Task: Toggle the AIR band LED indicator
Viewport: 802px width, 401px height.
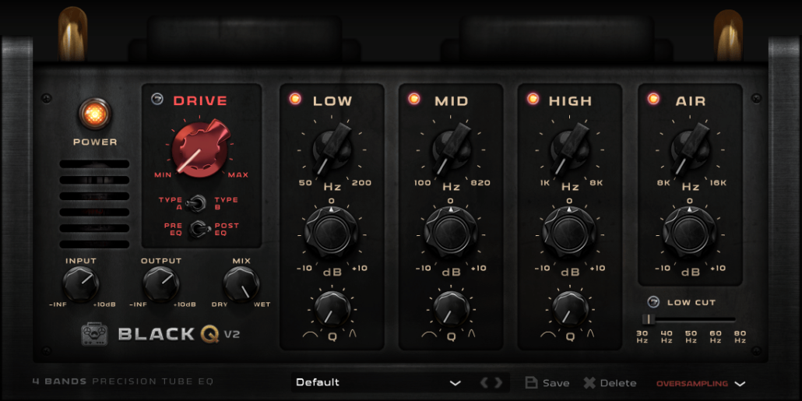Action: pos(653,99)
